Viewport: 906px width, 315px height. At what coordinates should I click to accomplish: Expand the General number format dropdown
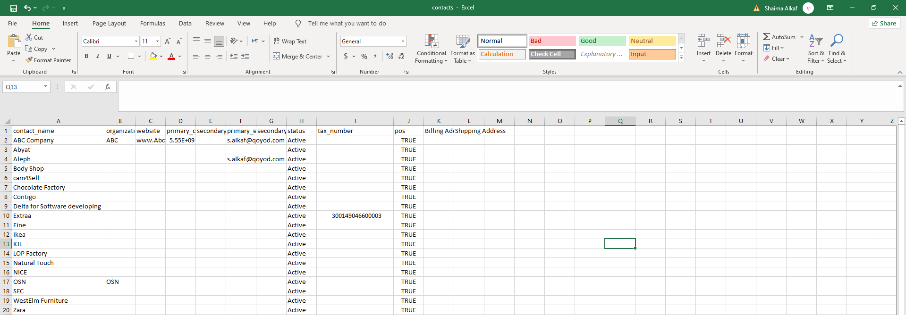(x=403, y=41)
